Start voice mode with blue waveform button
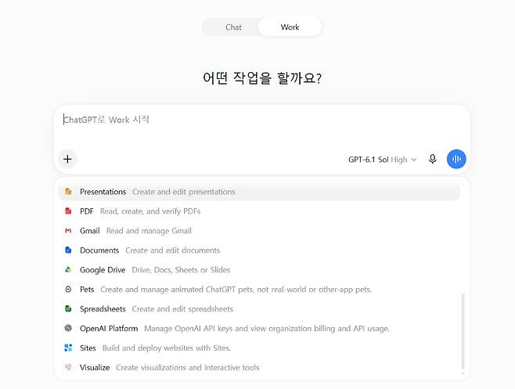Image resolution: width=515 pixels, height=389 pixels. (x=456, y=159)
